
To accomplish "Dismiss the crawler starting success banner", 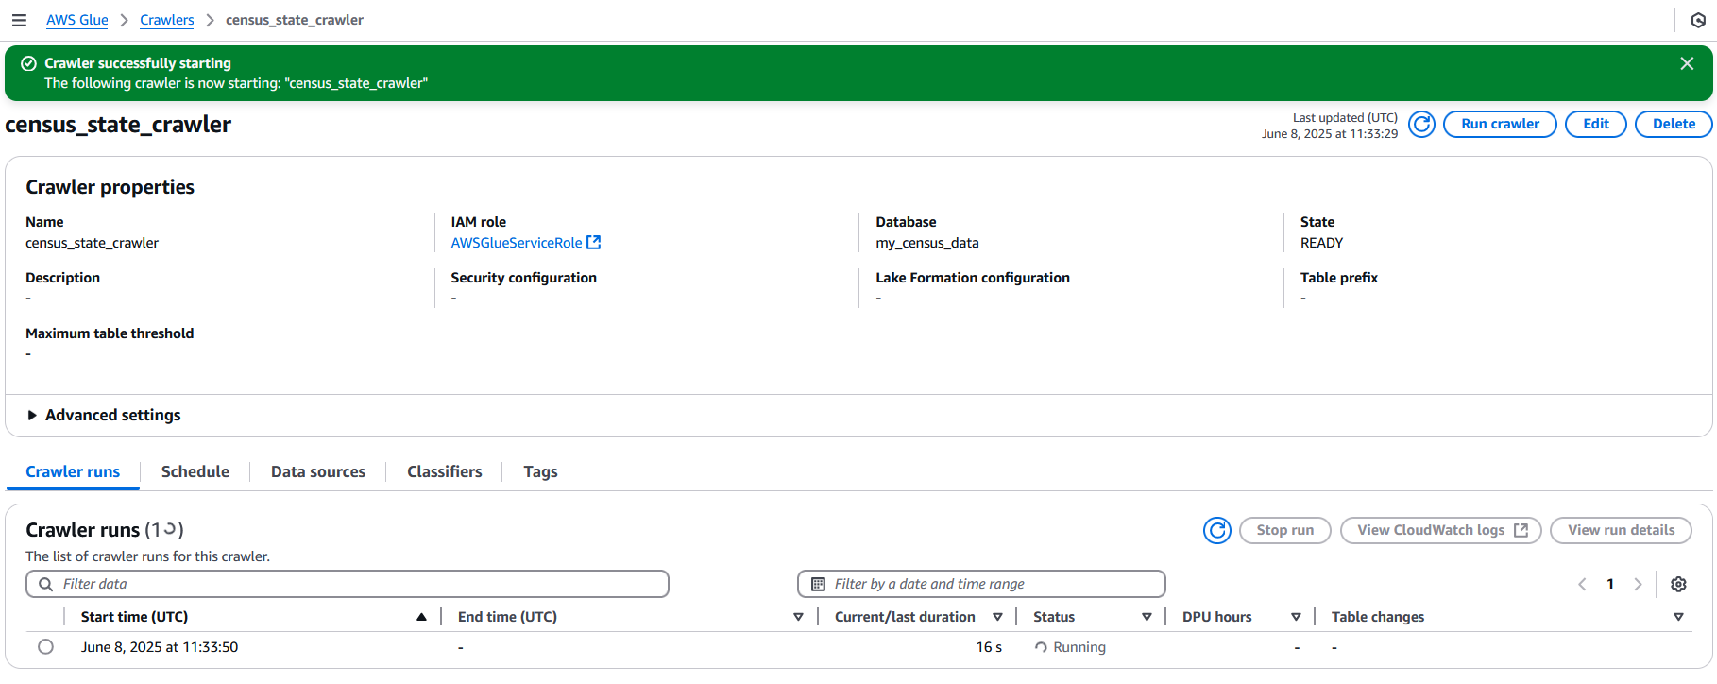I will [1687, 63].
